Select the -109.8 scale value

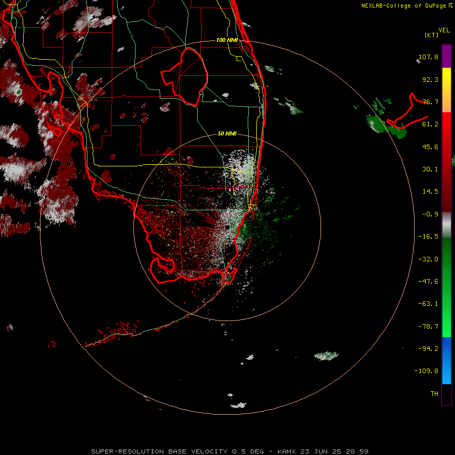pyautogui.click(x=426, y=371)
